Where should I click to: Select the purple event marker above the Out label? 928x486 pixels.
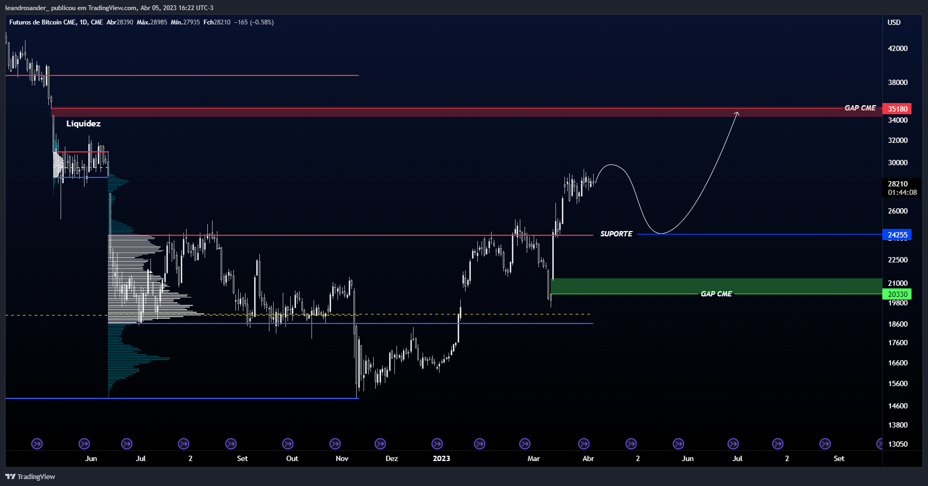pyautogui.click(x=288, y=444)
